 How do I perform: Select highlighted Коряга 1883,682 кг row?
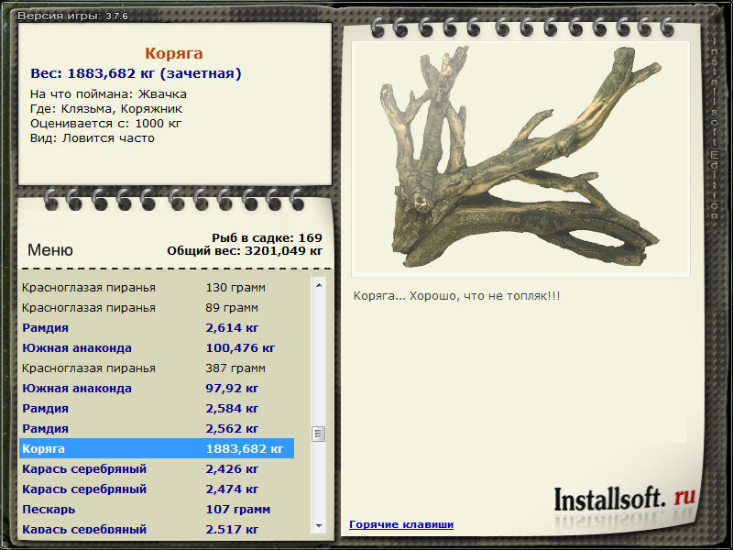click(x=157, y=448)
